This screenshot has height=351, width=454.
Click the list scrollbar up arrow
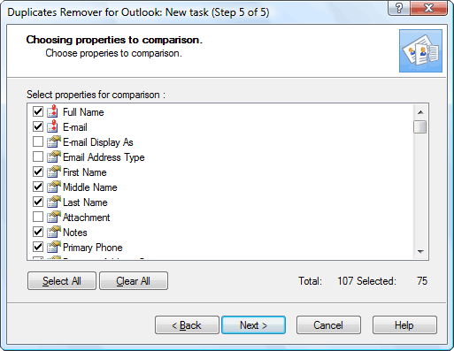point(420,112)
